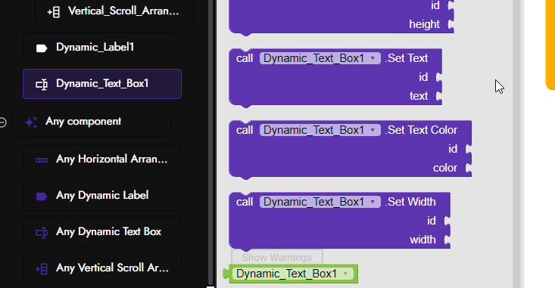
Task: Open the Any component category
Action: coord(92,122)
